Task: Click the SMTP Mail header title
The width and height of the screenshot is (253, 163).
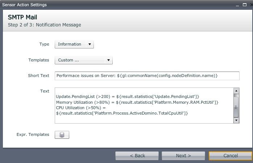Action: click(x=22, y=17)
